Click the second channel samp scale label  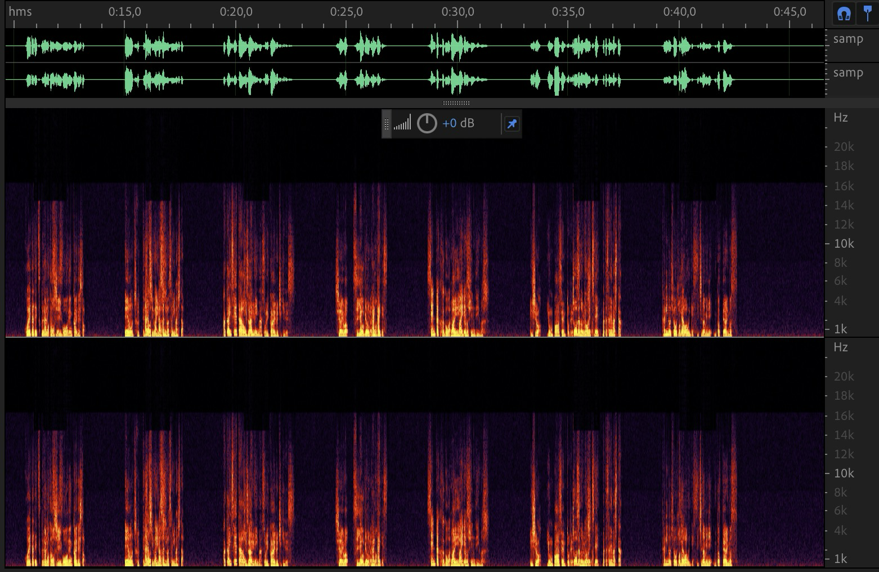click(848, 73)
